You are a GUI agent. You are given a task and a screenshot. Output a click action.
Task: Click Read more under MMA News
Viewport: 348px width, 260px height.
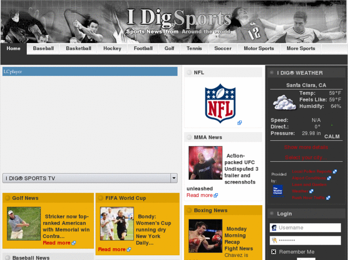tap(200, 195)
